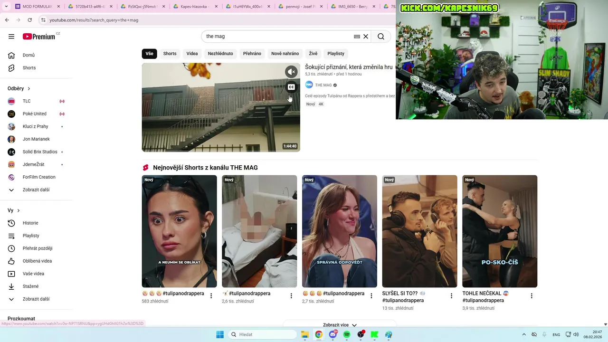Go to YouTube Premium home via logo
Image resolution: width=608 pixels, height=342 pixels.
pos(39,37)
